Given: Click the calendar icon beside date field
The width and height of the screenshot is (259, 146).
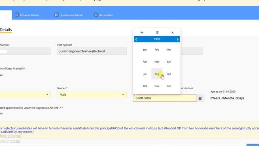Looking at the screenshot, I should click(x=200, y=98).
